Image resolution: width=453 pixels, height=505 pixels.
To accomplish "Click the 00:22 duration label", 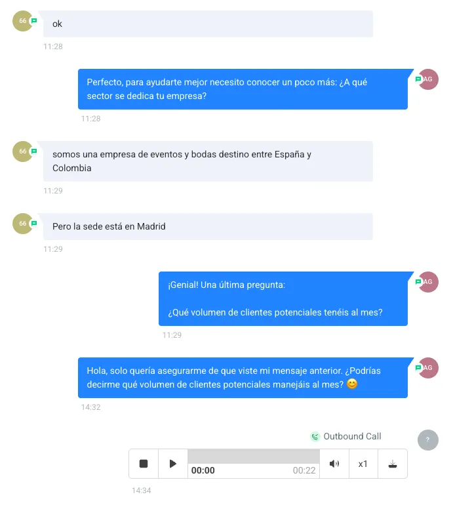I will tap(304, 470).
